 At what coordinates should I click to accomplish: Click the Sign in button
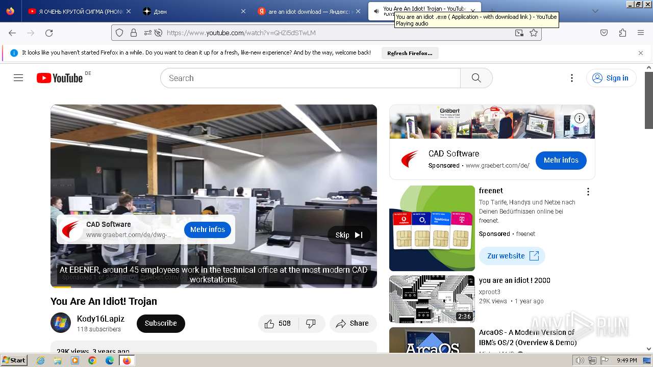(611, 78)
